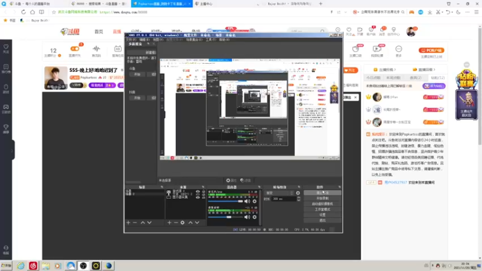
Task: Toggle the lock of the third source
Action: tap(204, 198)
